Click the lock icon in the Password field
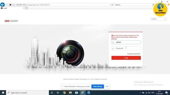The image size is (170, 95). tap(113, 48)
